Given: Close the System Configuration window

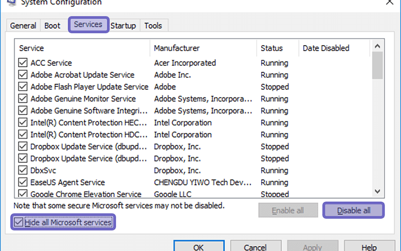Looking at the screenshot, I should (x=389, y=3).
